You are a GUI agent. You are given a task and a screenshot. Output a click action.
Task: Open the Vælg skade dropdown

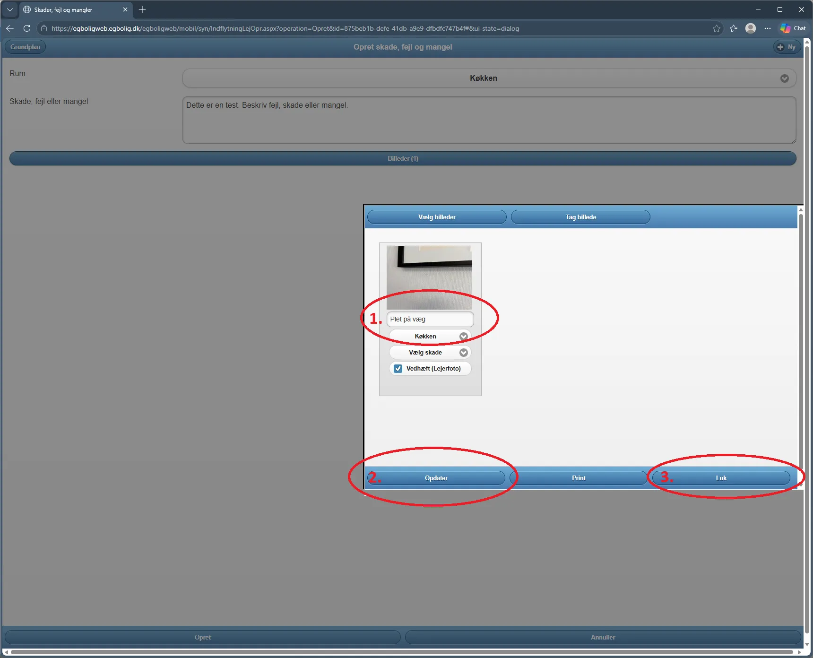[430, 352]
